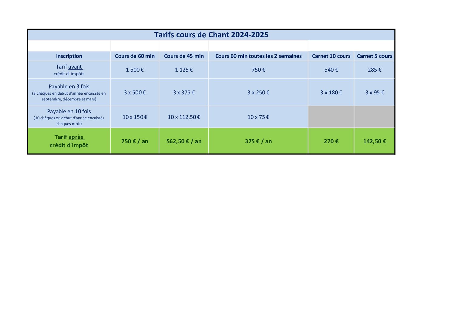Click the 'Payable en 10 fois' row label
Screen dimensions: 454x321
[x=69, y=117]
